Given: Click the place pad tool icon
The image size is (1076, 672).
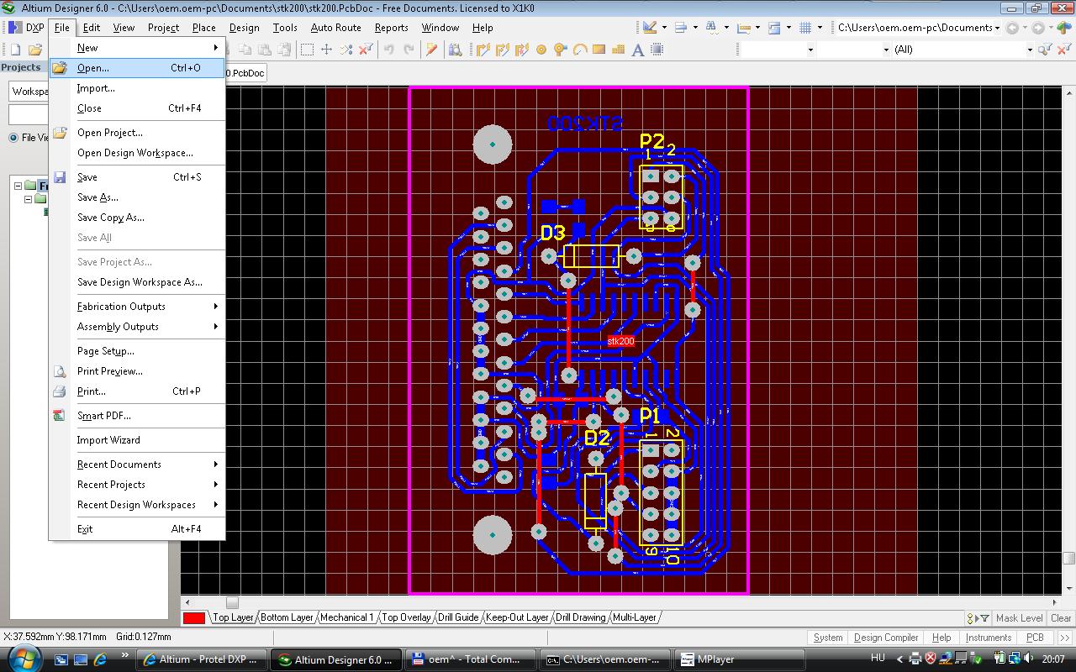Looking at the screenshot, I should pos(541,50).
